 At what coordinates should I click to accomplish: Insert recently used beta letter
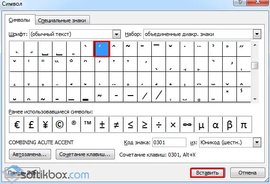[x=229, y=124]
